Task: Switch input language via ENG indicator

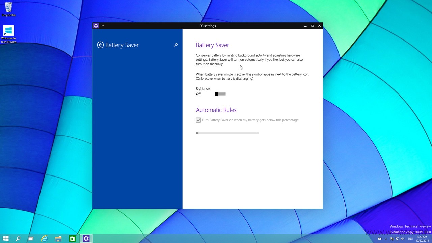Action: click(x=410, y=239)
